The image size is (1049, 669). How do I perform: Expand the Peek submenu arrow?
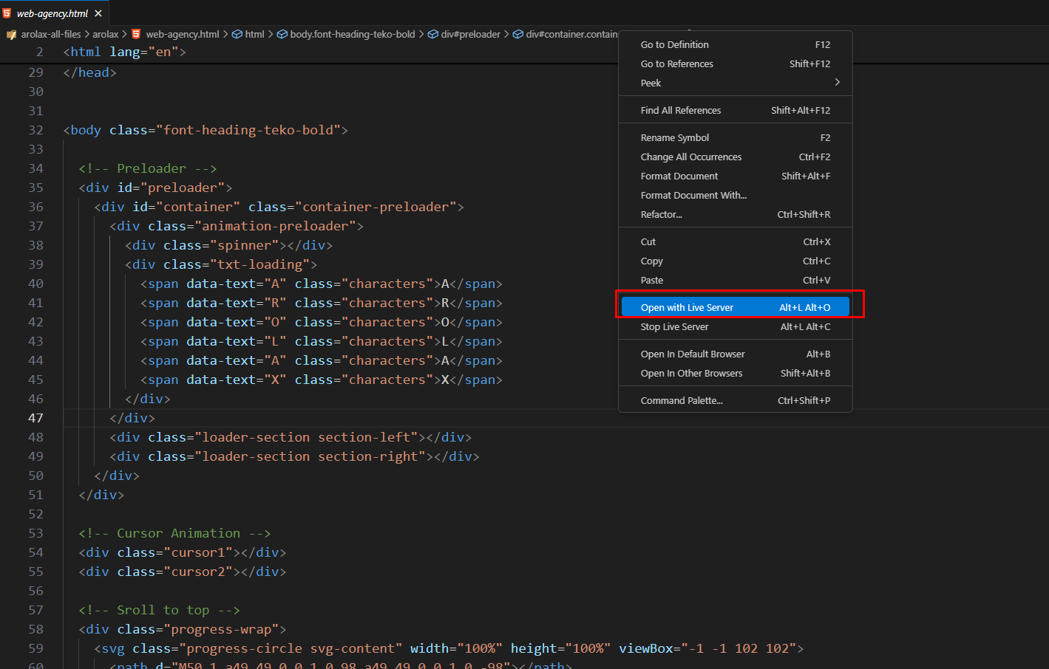(837, 83)
